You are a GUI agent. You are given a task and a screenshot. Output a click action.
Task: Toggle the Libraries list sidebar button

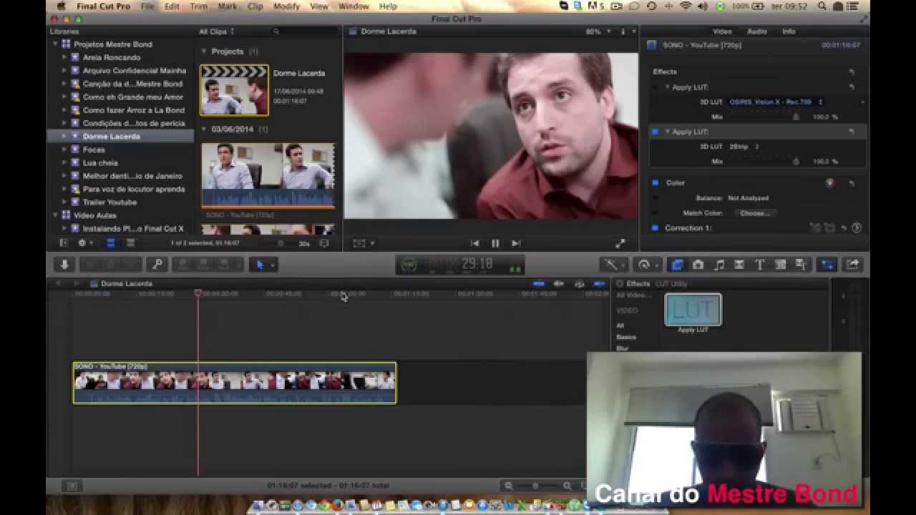click(x=64, y=243)
